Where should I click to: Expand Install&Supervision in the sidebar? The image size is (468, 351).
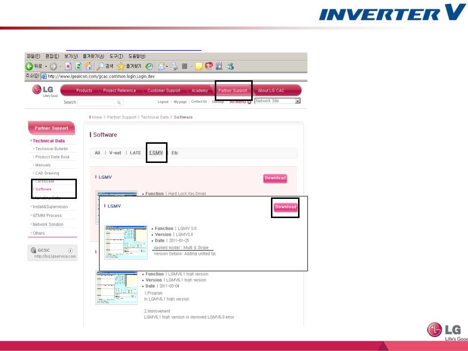point(50,207)
